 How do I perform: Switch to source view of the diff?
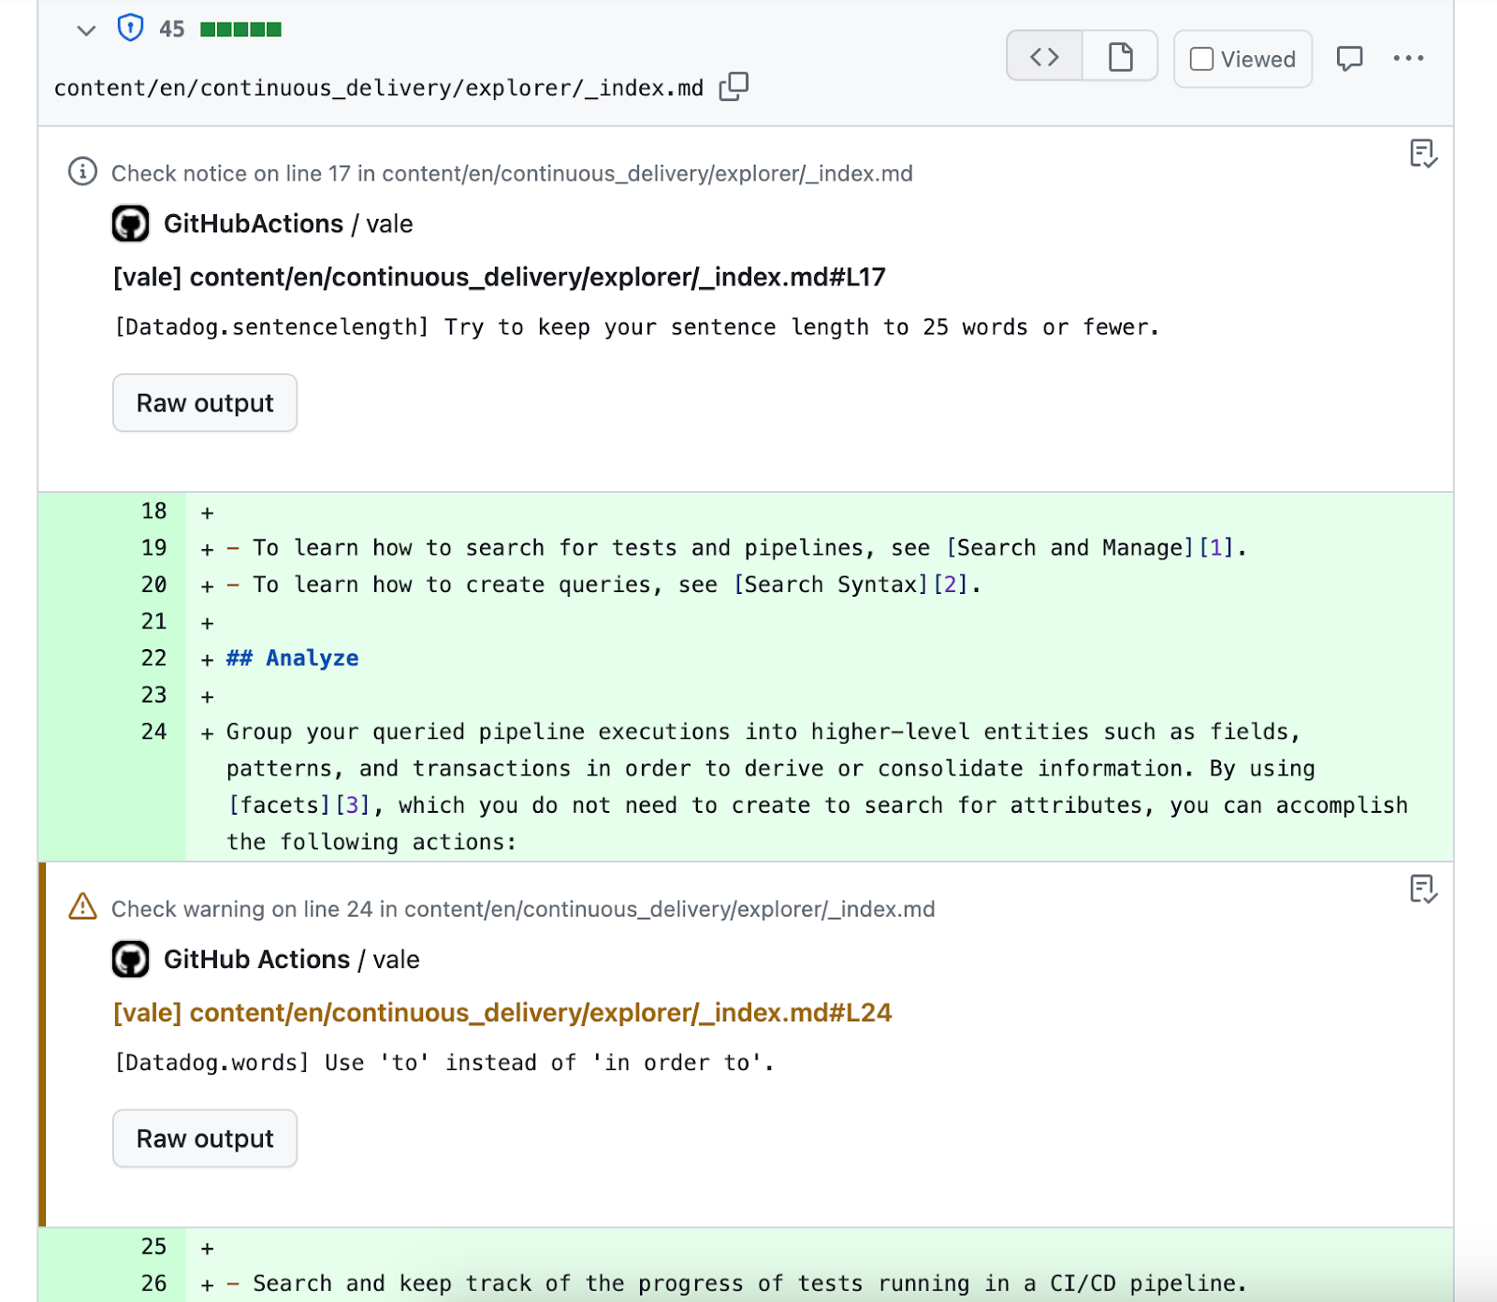click(x=1043, y=55)
